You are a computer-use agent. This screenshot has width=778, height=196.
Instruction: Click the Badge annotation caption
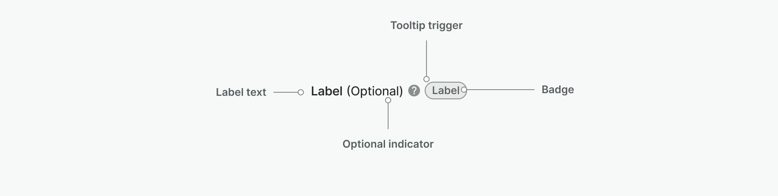[558, 90]
